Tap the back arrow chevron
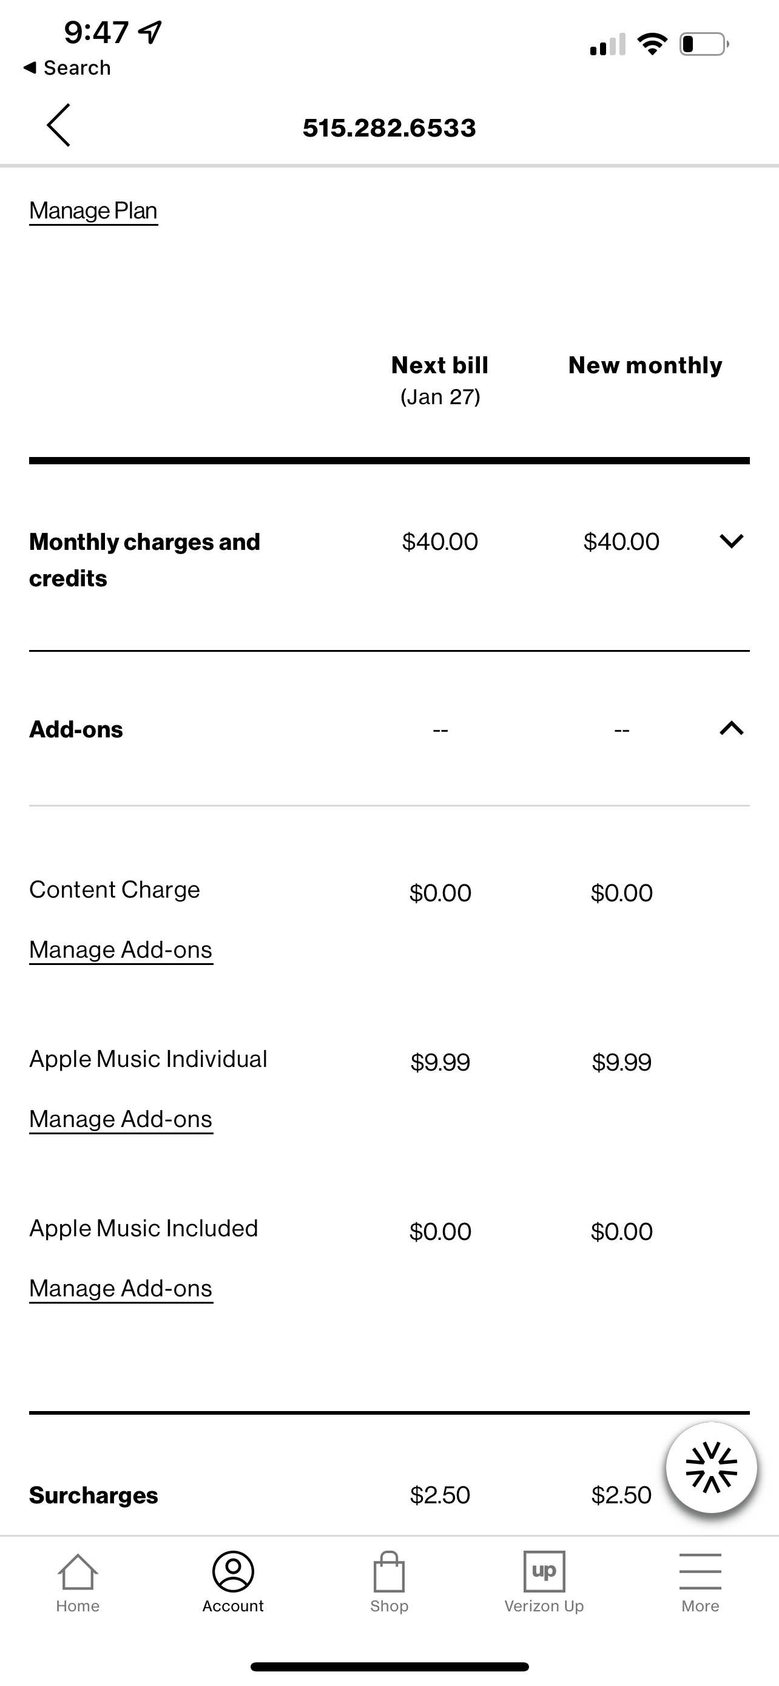This screenshot has height=1686, width=779. [x=58, y=125]
